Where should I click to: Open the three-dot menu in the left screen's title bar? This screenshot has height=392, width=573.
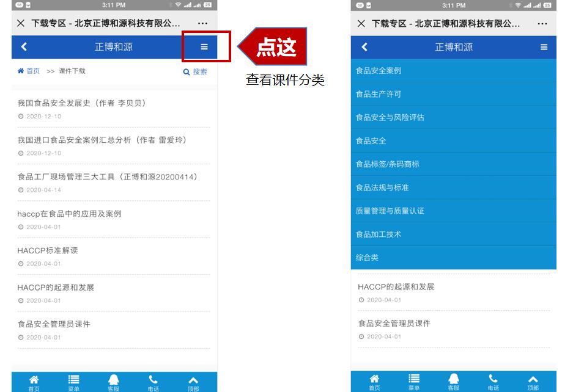pyautogui.click(x=202, y=23)
